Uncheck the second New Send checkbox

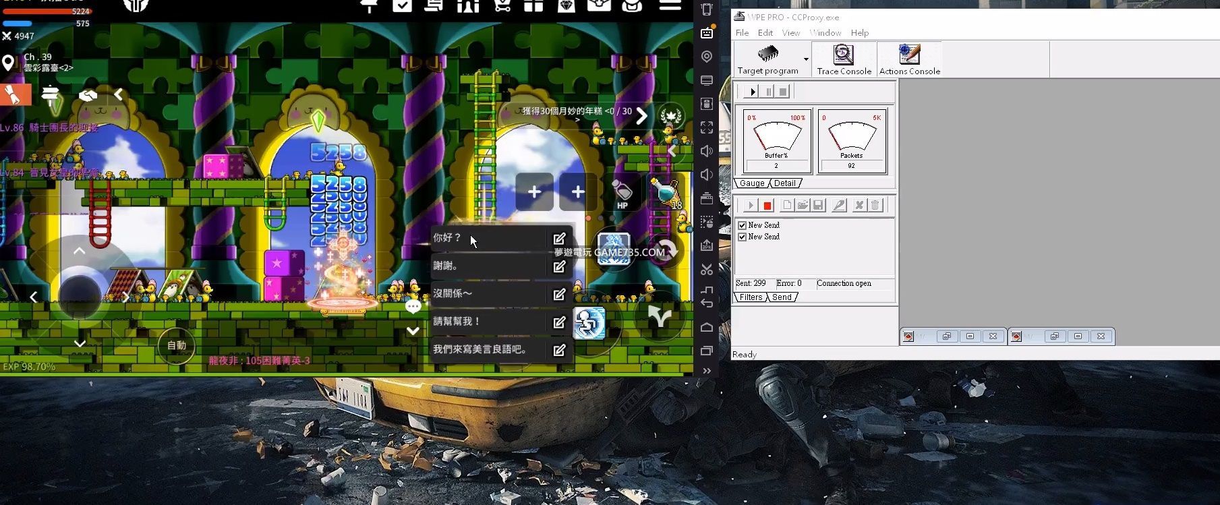coord(743,237)
